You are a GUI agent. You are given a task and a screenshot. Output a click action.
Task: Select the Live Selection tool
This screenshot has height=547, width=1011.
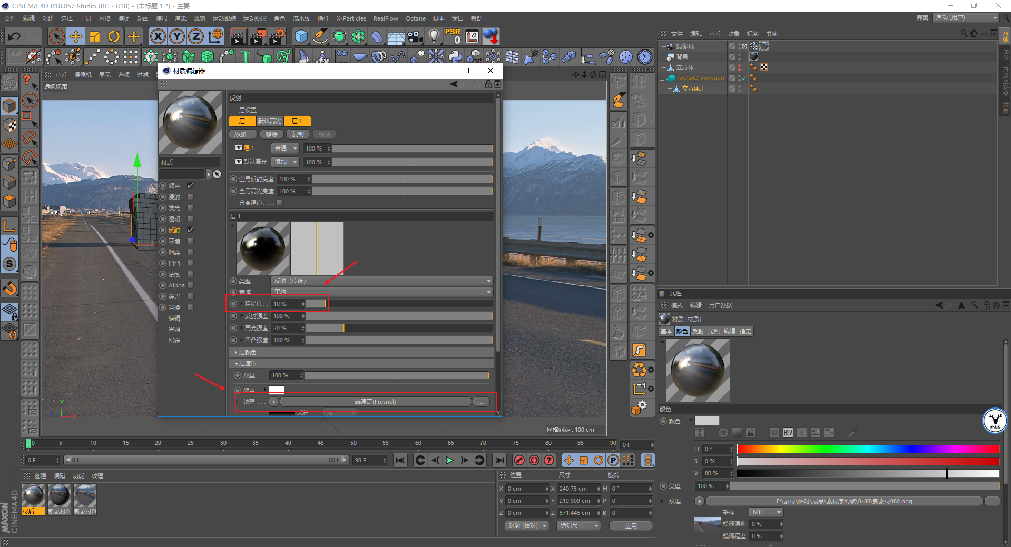click(56, 36)
